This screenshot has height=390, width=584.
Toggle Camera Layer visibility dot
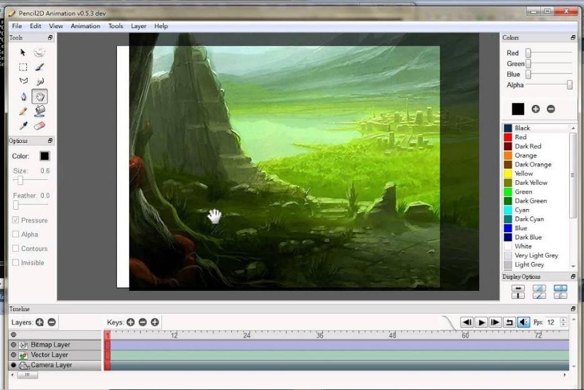[x=14, y=365]
